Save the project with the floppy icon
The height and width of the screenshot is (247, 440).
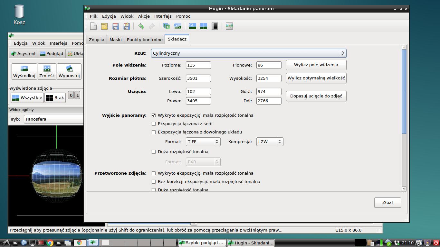pos(115,26)
